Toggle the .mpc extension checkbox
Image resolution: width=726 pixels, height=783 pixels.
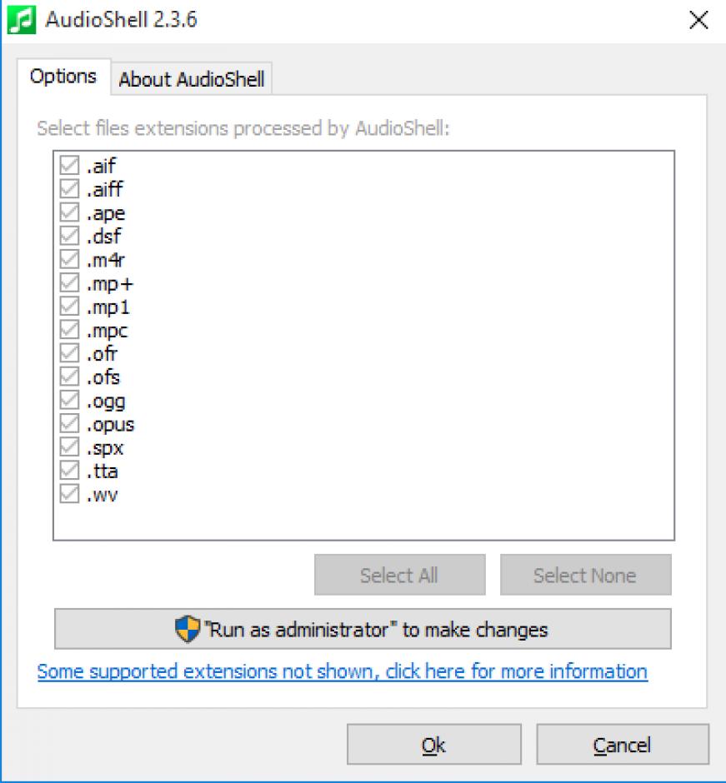click(x=69, y=330)
